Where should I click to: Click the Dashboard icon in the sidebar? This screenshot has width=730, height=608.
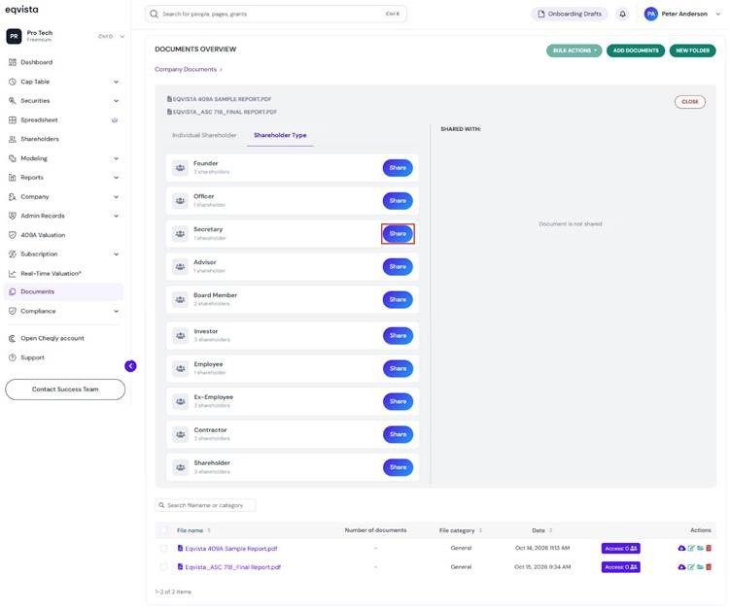click(x=13, y=62)
